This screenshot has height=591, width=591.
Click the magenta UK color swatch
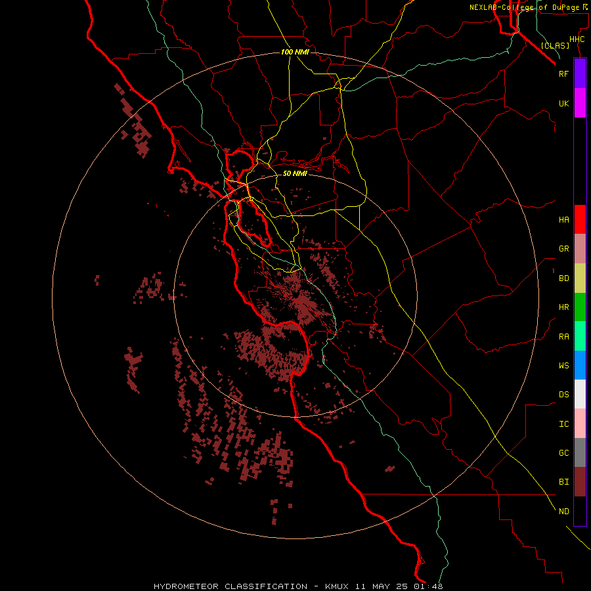580,103
